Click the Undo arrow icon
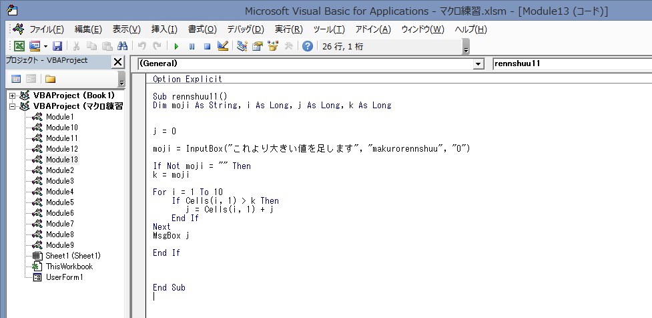This screenshot has width=652, height=318. coord(141,46)
